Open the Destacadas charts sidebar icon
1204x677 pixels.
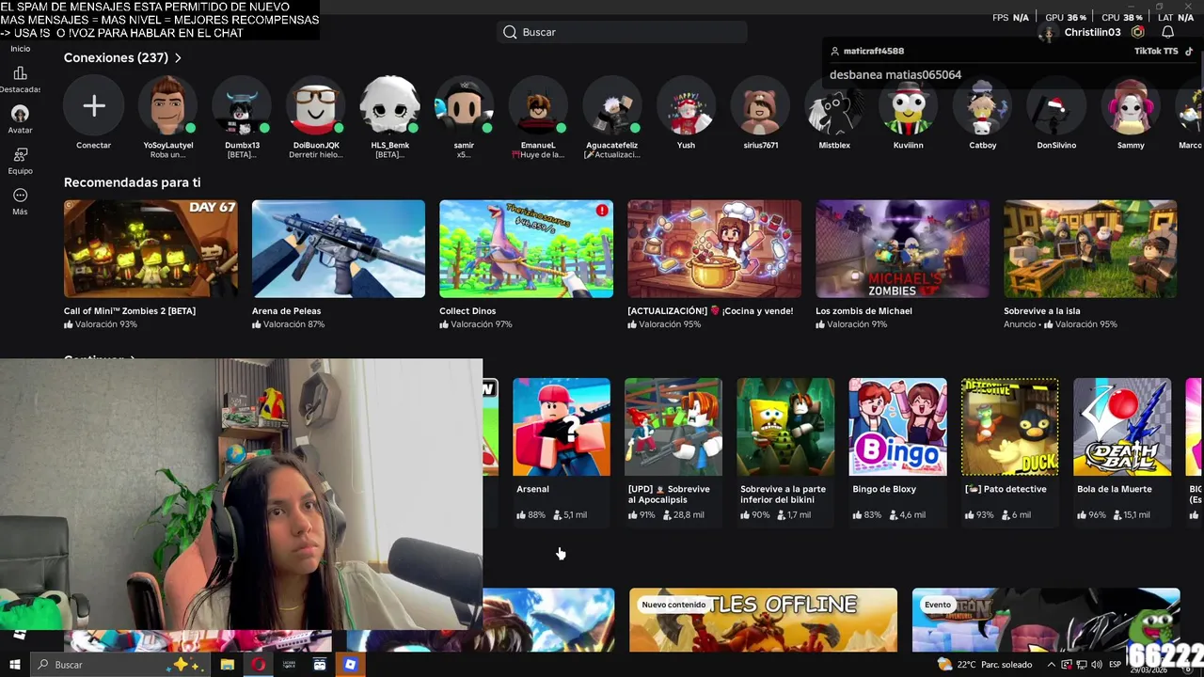pyautogui.click(x=20, y=73)
